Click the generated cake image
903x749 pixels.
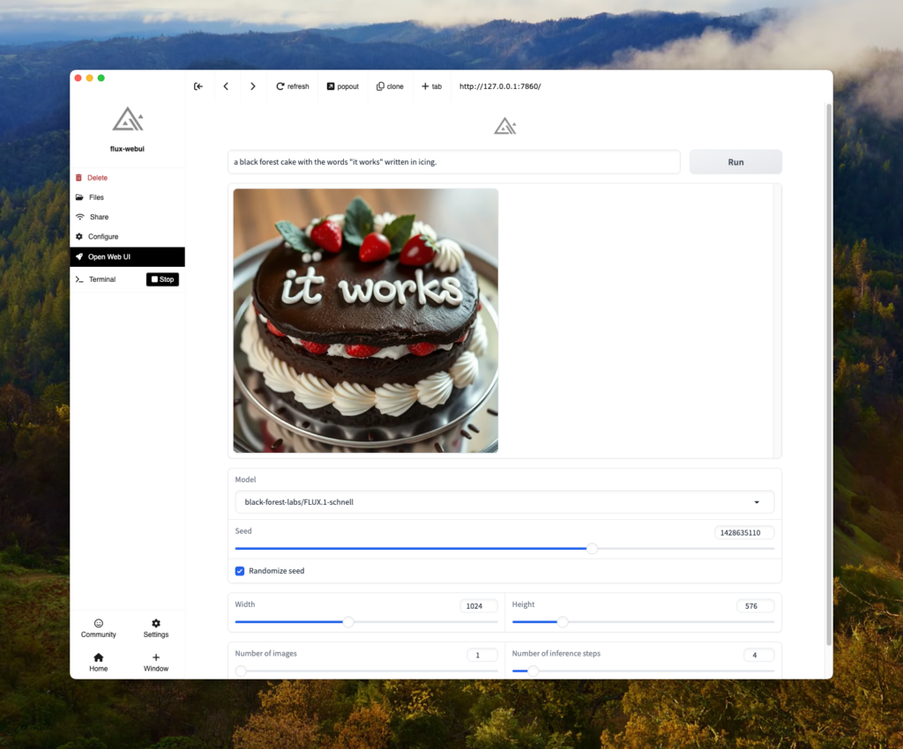pyautogui.click(x=366, y=321)
